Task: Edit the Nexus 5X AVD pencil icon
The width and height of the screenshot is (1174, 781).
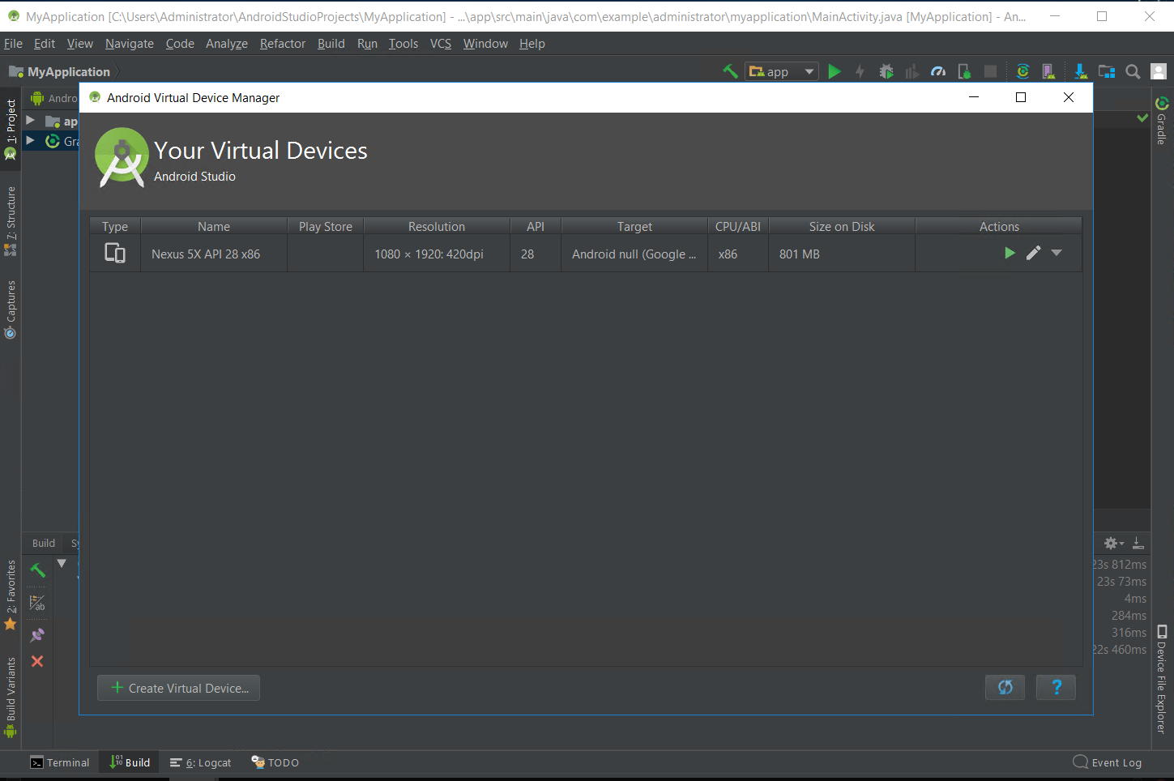Action: coord(1033,253)
